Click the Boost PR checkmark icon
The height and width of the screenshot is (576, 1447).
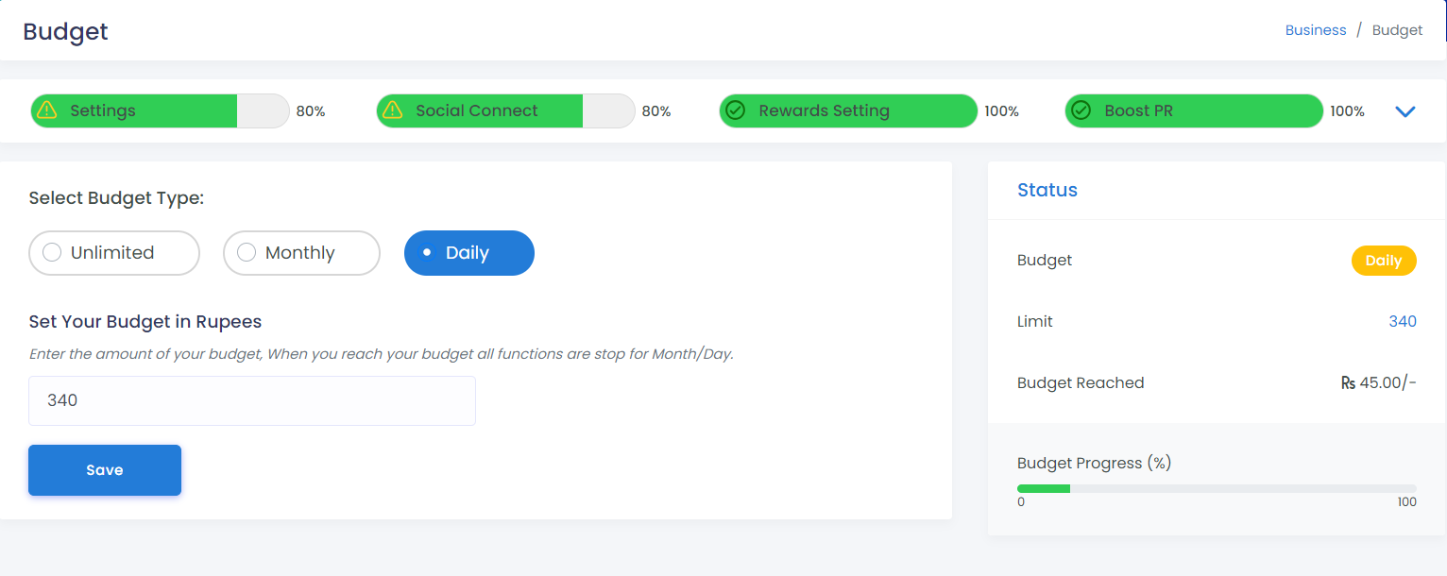pos(1081,110)
